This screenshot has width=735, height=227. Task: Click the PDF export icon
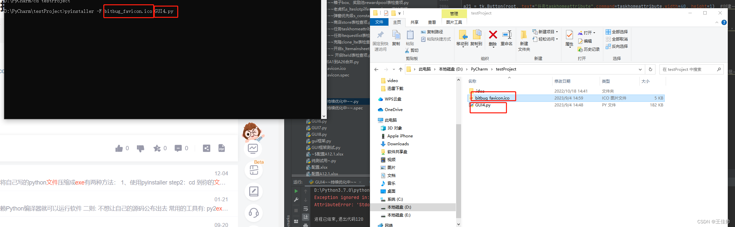click(x=221, y=148)
